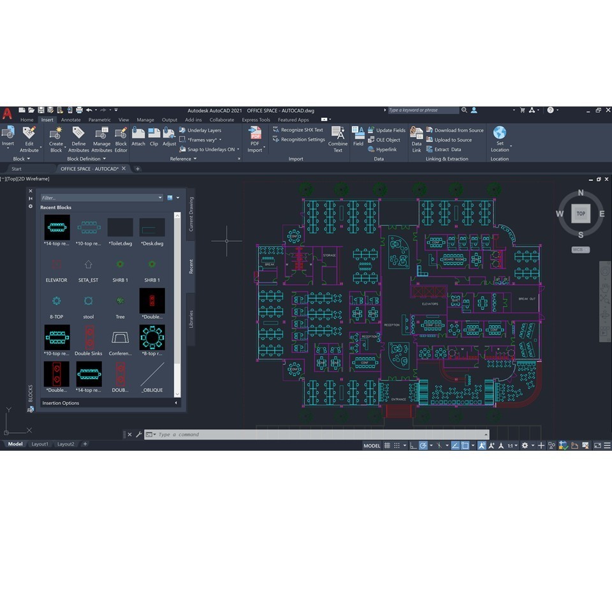Toggle Snap to Underlays ON setting

(x=210, y=149)
